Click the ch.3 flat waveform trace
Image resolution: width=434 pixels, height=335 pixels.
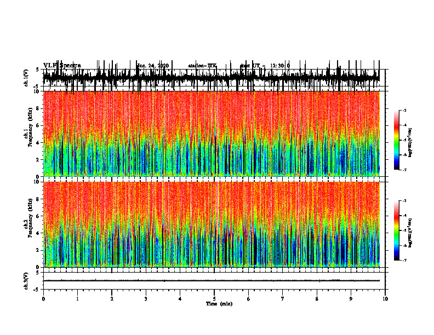212,281
